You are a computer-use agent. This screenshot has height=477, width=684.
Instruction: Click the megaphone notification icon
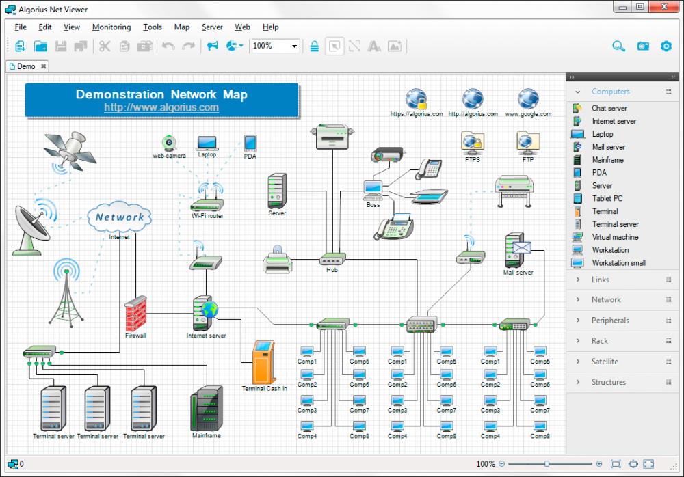click(213, 46)
